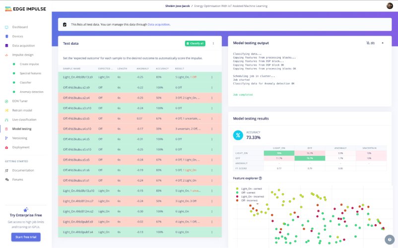Click the Devices sidebar icon
The width and height of the screenshot is (398, 248).
(x=6, y=36)
